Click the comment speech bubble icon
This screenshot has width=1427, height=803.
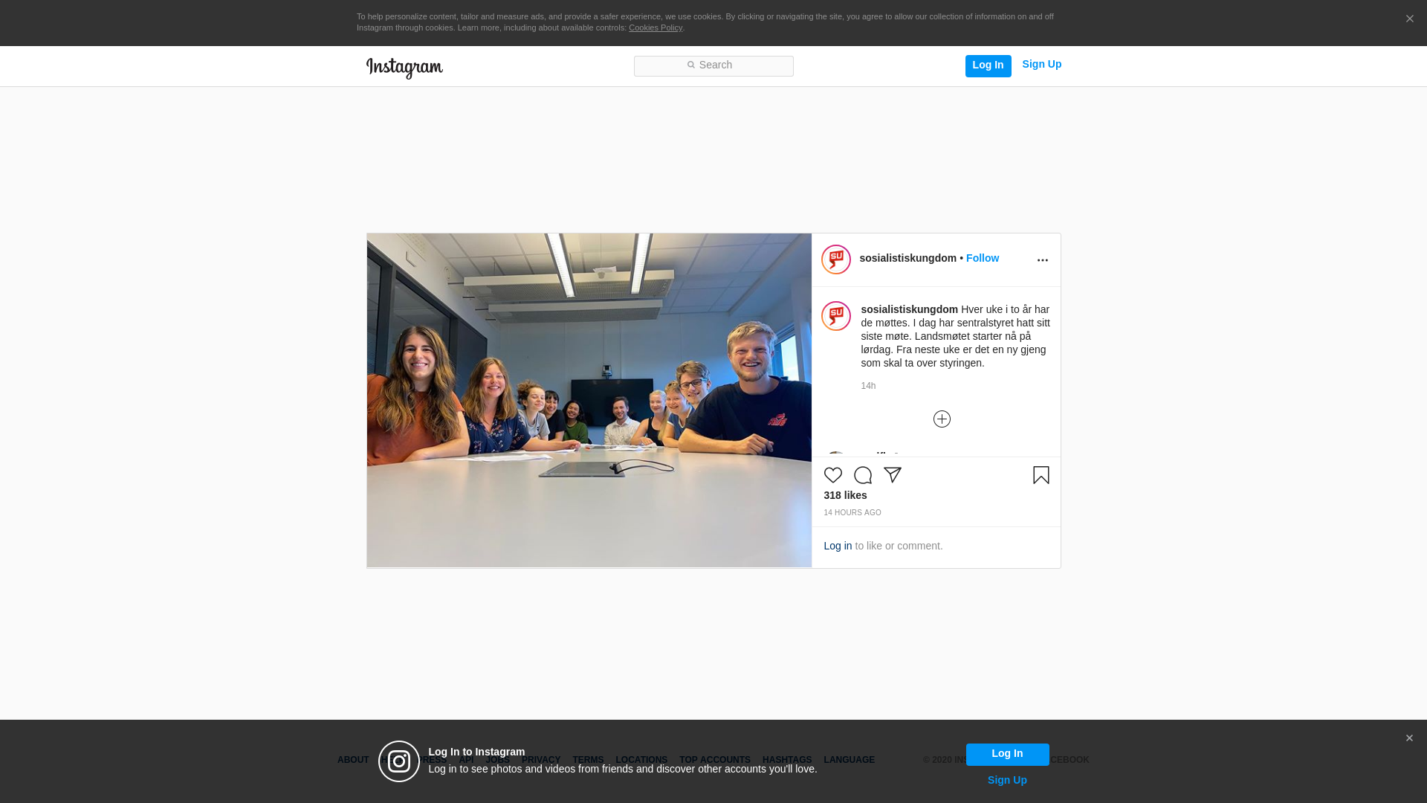tap(862, 475)
